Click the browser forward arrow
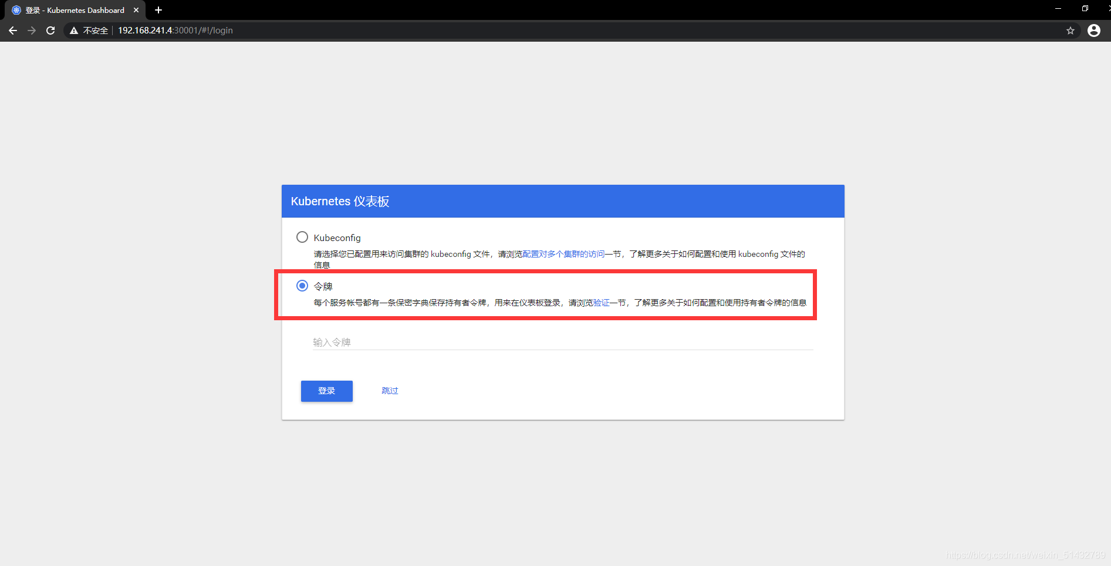 click(x=32, y=30)
